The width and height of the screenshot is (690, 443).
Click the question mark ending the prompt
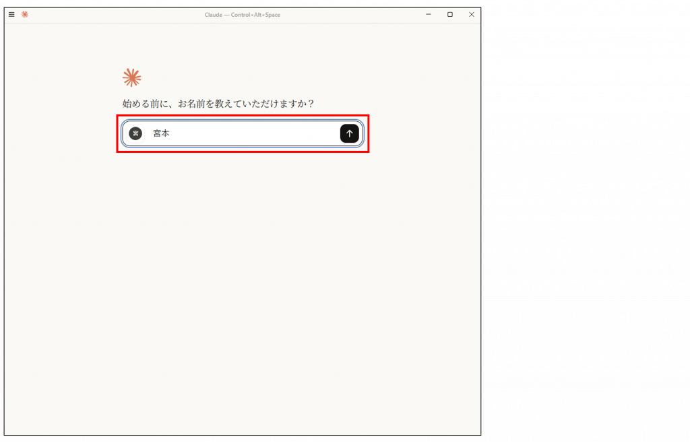click(311, 104)
